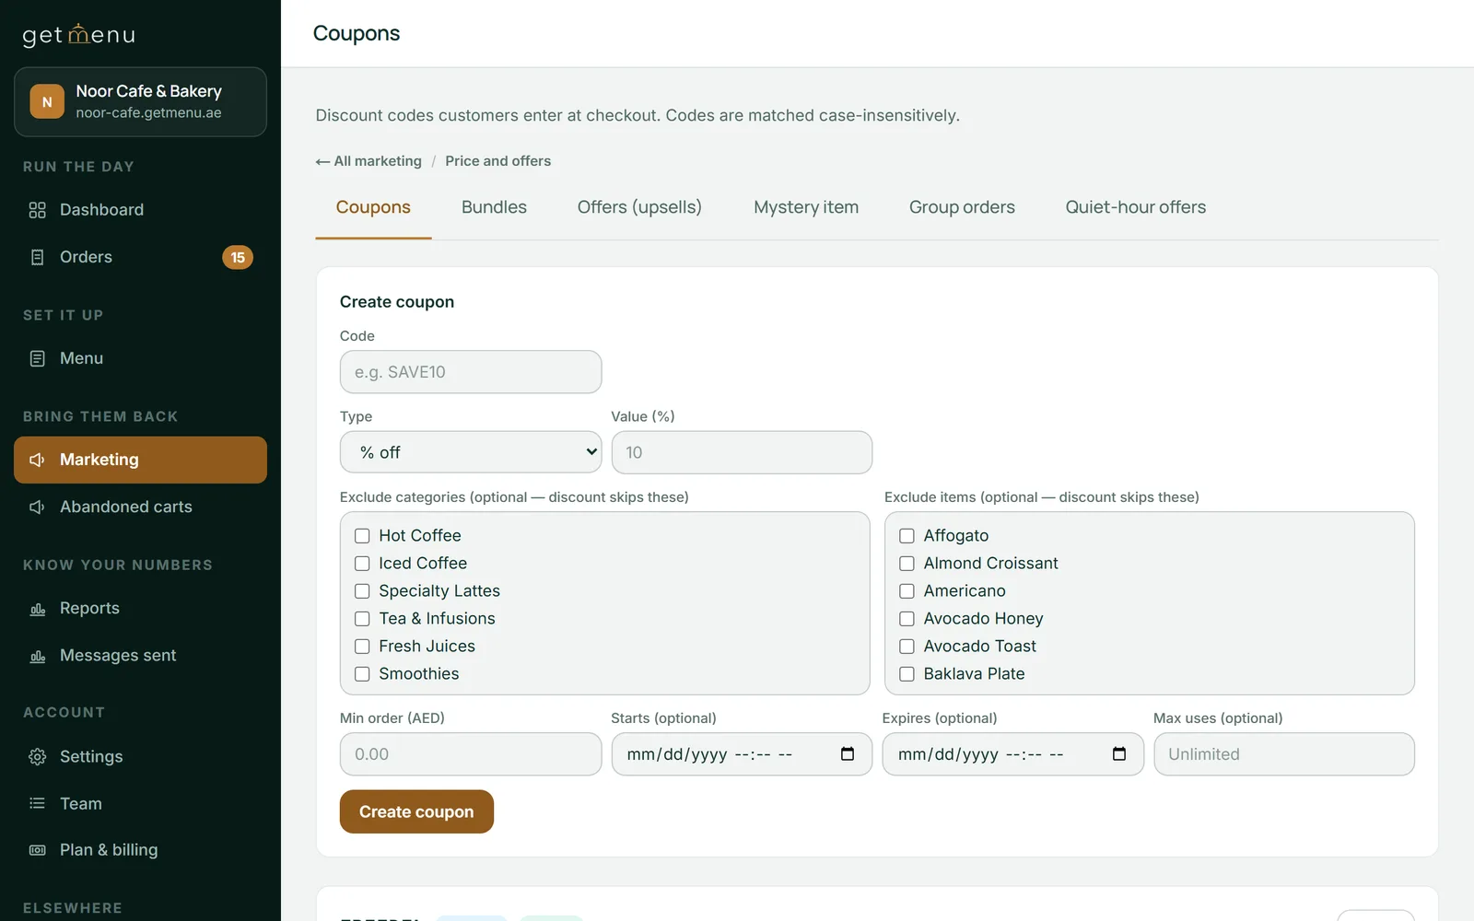Click the Min order (AED) field

(471, 754)
